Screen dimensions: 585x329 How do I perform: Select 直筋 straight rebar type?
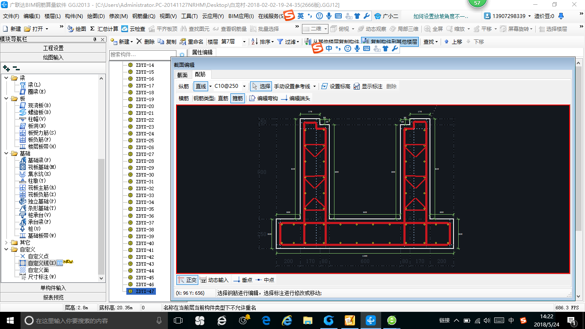coord(223,98)
